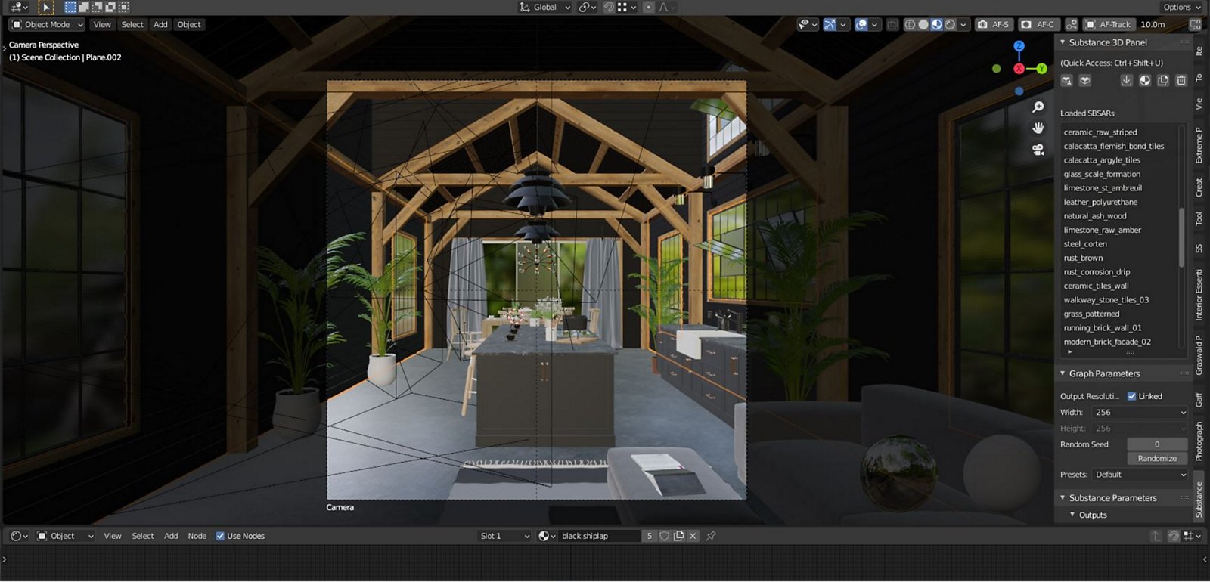This screenshot has height=582, width=1210.
Task: Open the viewport View menu
Action: pyautogui.click(x=101, y=24)
